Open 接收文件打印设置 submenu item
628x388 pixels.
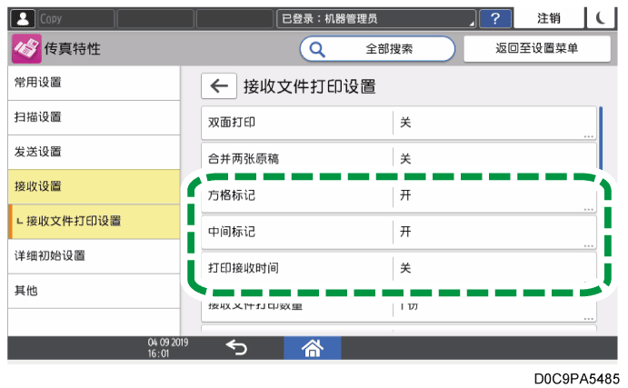click(x=94, y=222)
